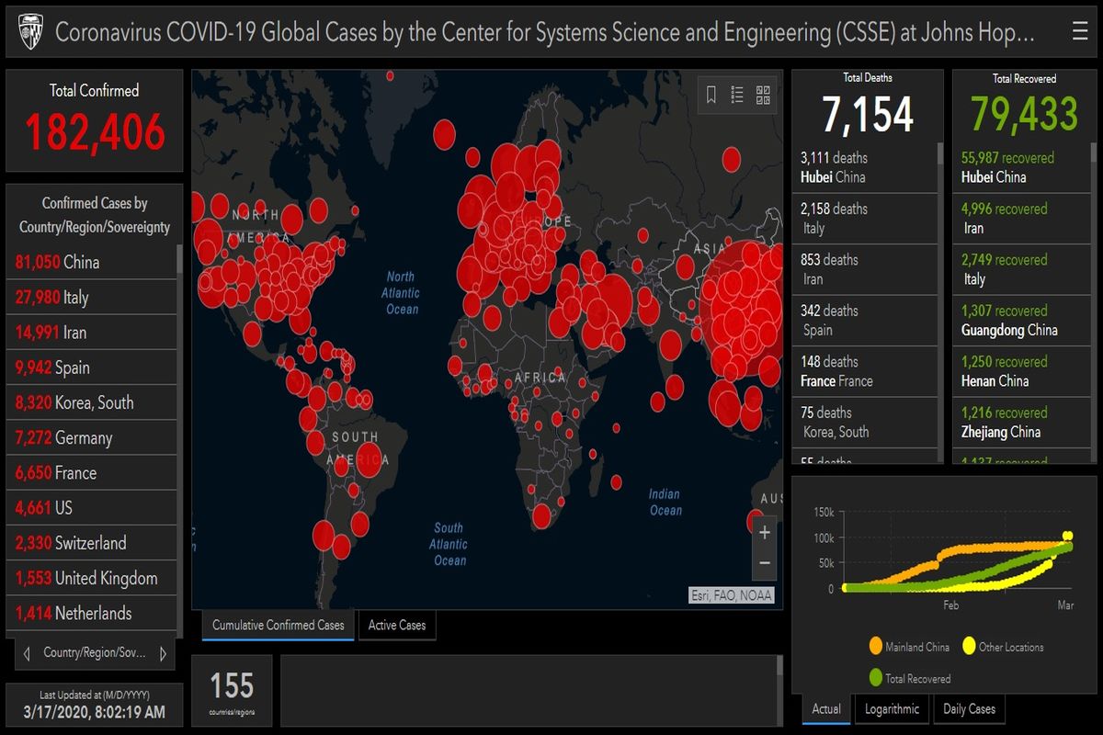The image size is (1103, 735).
Task: Click Mainland China orange legend dot
Action: (875, 647)
